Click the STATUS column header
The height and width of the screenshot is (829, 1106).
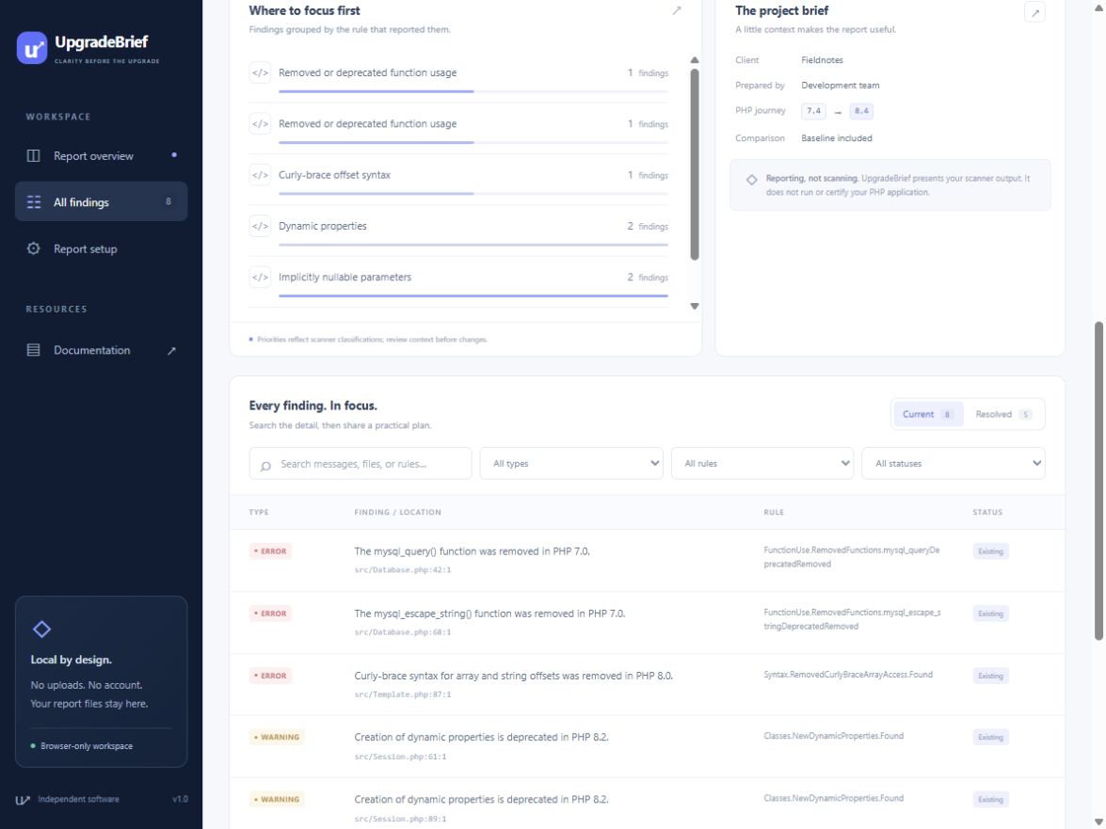click(x=987, y=513)
